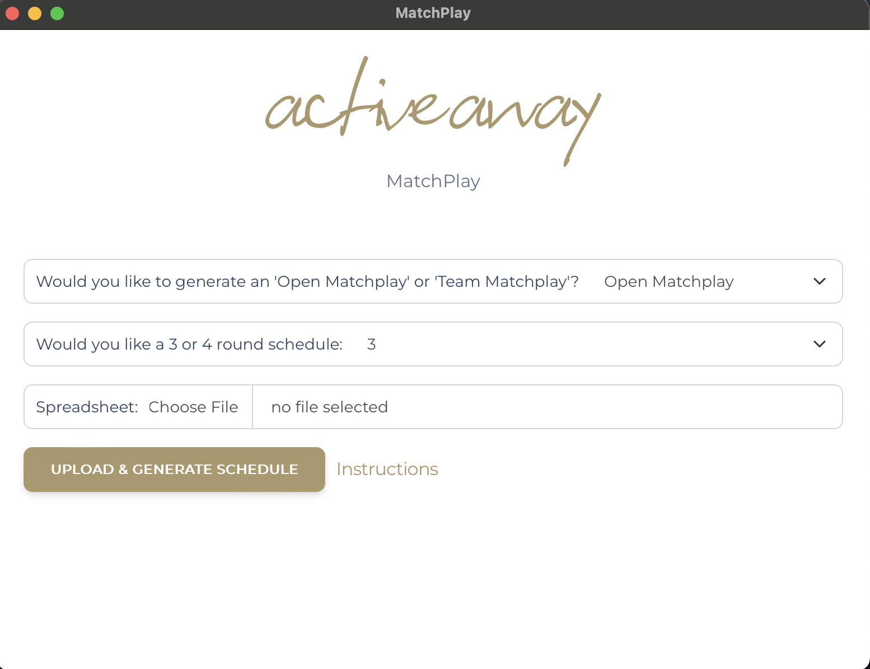The width and height of the screenshot is (870, 669).
Task: Click Choose File for the spreadsheet
Action: coord(193,407)
